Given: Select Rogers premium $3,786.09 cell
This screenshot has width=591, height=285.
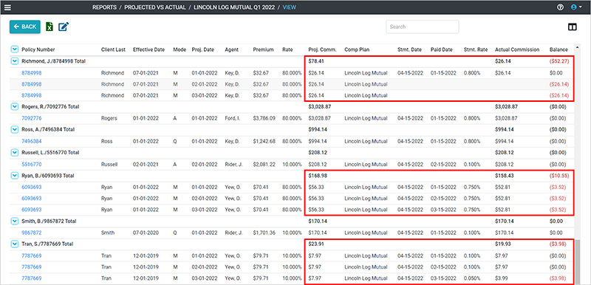Looking at the screenshot, I should [264, 118].
